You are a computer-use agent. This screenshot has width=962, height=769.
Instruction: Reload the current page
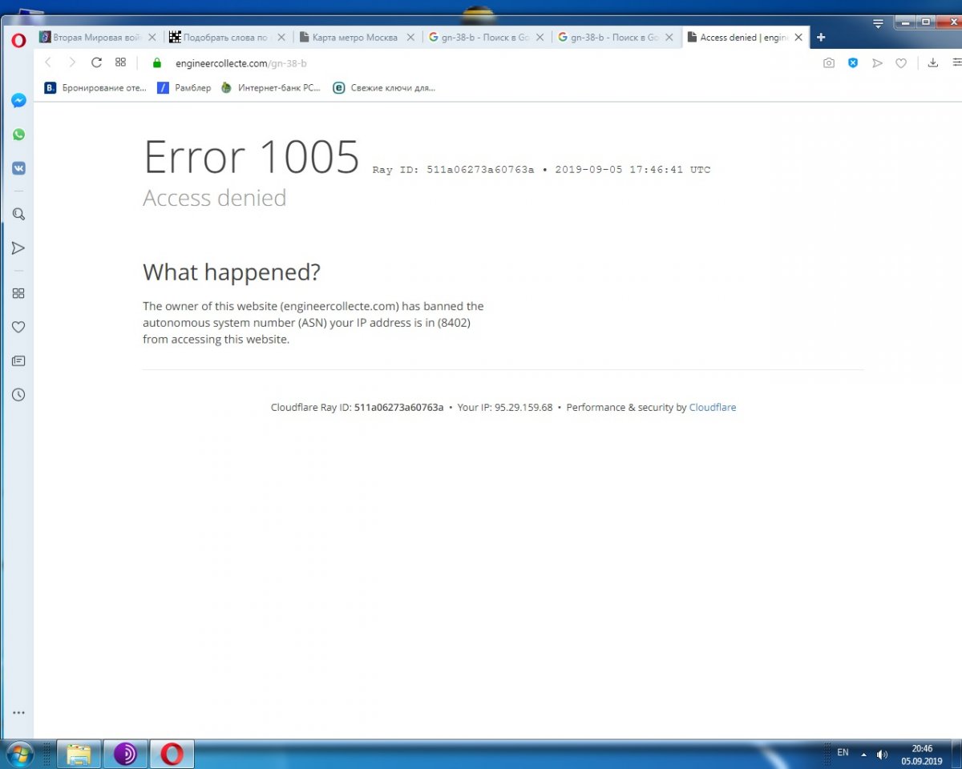tap(96, 62)
